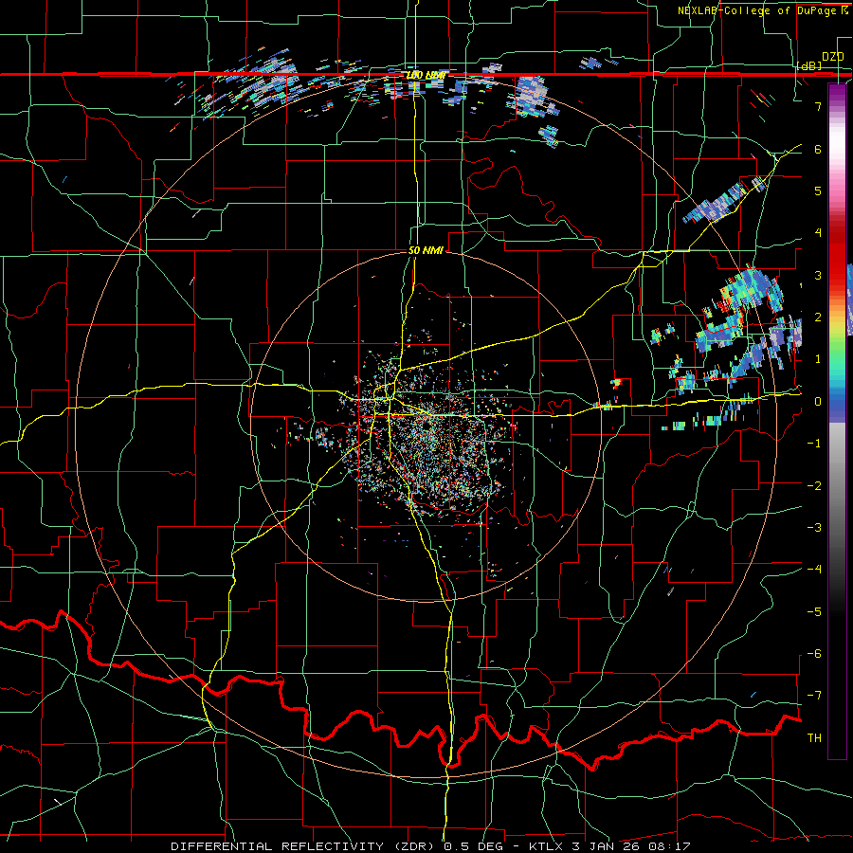This screenshot has height=853, width=853.
Task: Click the 0 value on the color scale
Action: 818,402
